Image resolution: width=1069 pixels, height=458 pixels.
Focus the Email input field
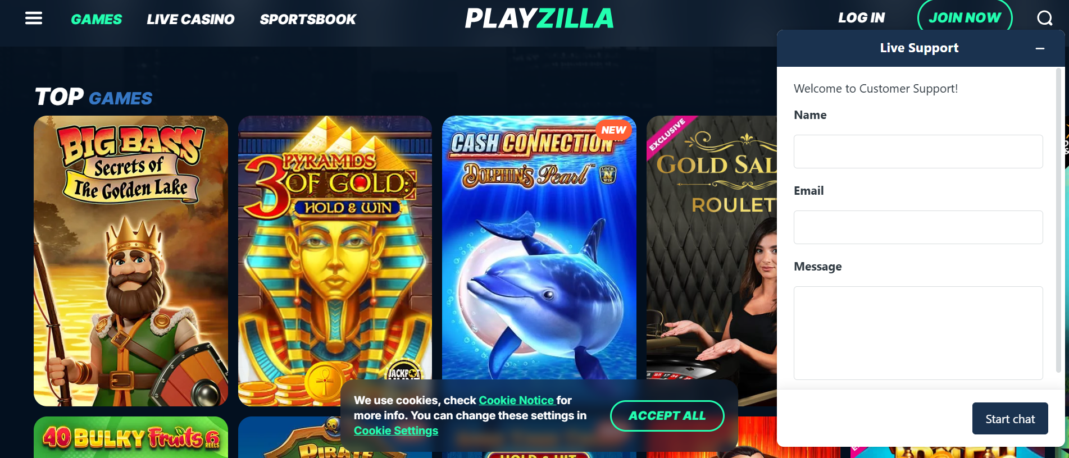[918, 227]
